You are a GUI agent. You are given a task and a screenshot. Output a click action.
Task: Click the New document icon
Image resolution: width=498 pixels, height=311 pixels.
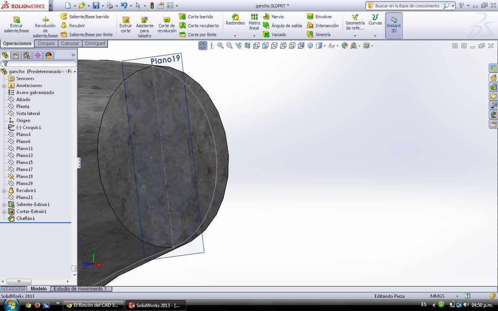tap(68, 5)
